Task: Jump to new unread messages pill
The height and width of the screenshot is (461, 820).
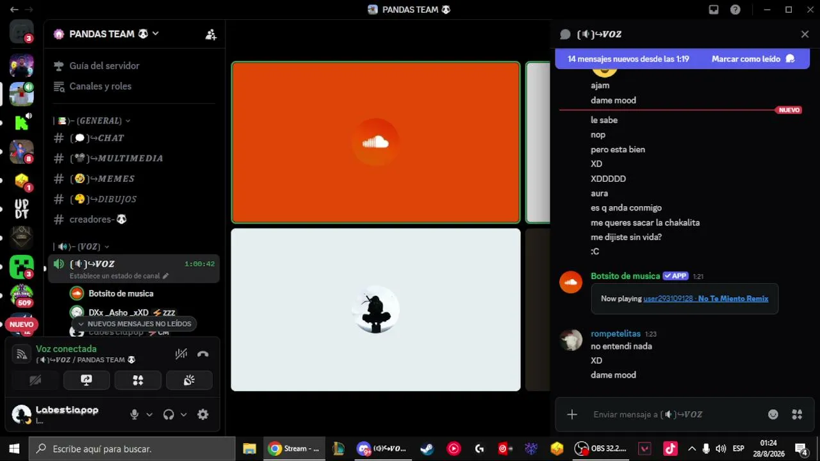Action: (x=135, y=324)
